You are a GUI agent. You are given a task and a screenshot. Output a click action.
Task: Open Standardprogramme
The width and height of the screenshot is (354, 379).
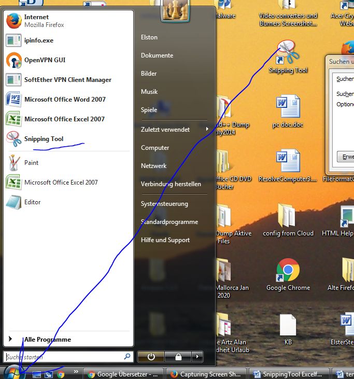pyautogui.click(x=169, y=222)
